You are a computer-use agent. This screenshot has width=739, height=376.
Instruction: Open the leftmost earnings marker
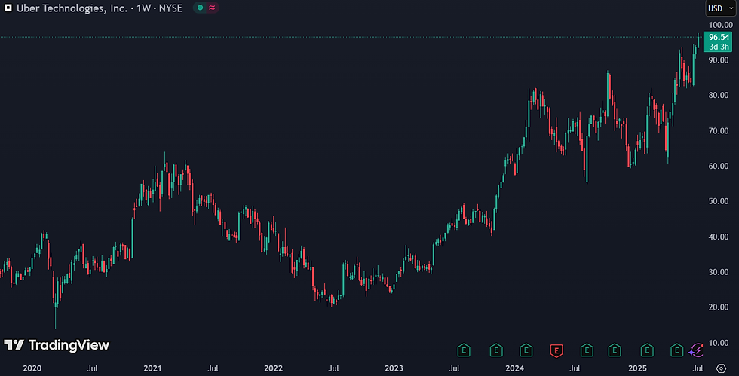[x=464, y=350]
